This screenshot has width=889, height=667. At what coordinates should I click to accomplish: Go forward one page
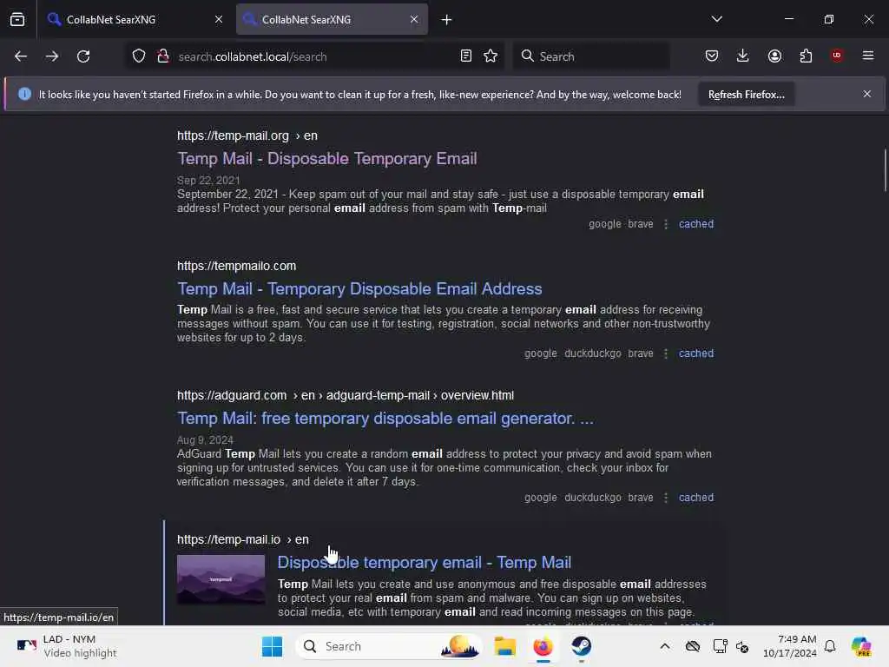click(52, 56)
